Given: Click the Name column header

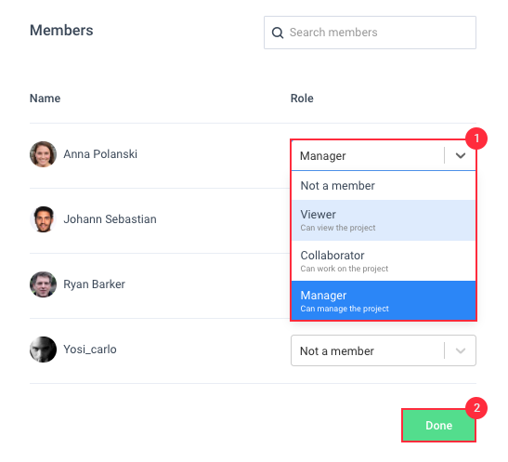Looking at the screenshot, I should pos(45,99).
